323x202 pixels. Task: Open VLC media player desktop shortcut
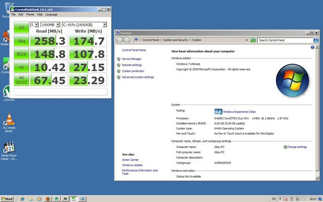point(9,123)
